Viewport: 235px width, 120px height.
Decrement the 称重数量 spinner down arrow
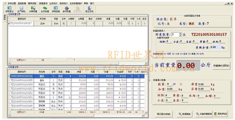[x=180, y=36]
